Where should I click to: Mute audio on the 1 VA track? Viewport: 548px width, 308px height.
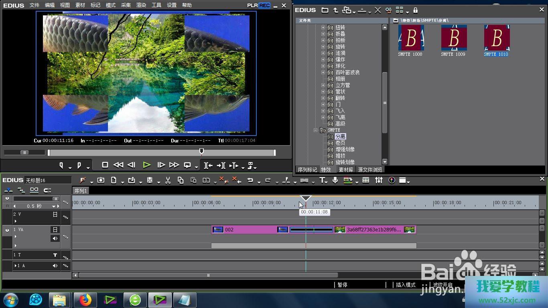55,238
